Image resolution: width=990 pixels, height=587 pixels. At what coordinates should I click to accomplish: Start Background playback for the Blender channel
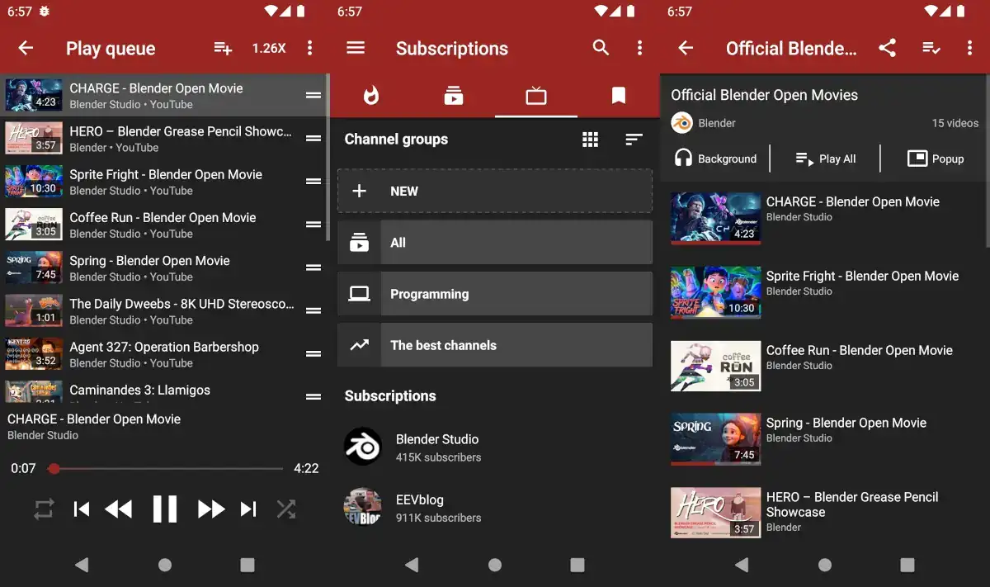(715, 159)
